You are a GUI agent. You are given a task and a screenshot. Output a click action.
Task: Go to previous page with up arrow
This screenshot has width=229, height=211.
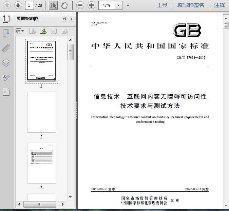pos(7,5)
